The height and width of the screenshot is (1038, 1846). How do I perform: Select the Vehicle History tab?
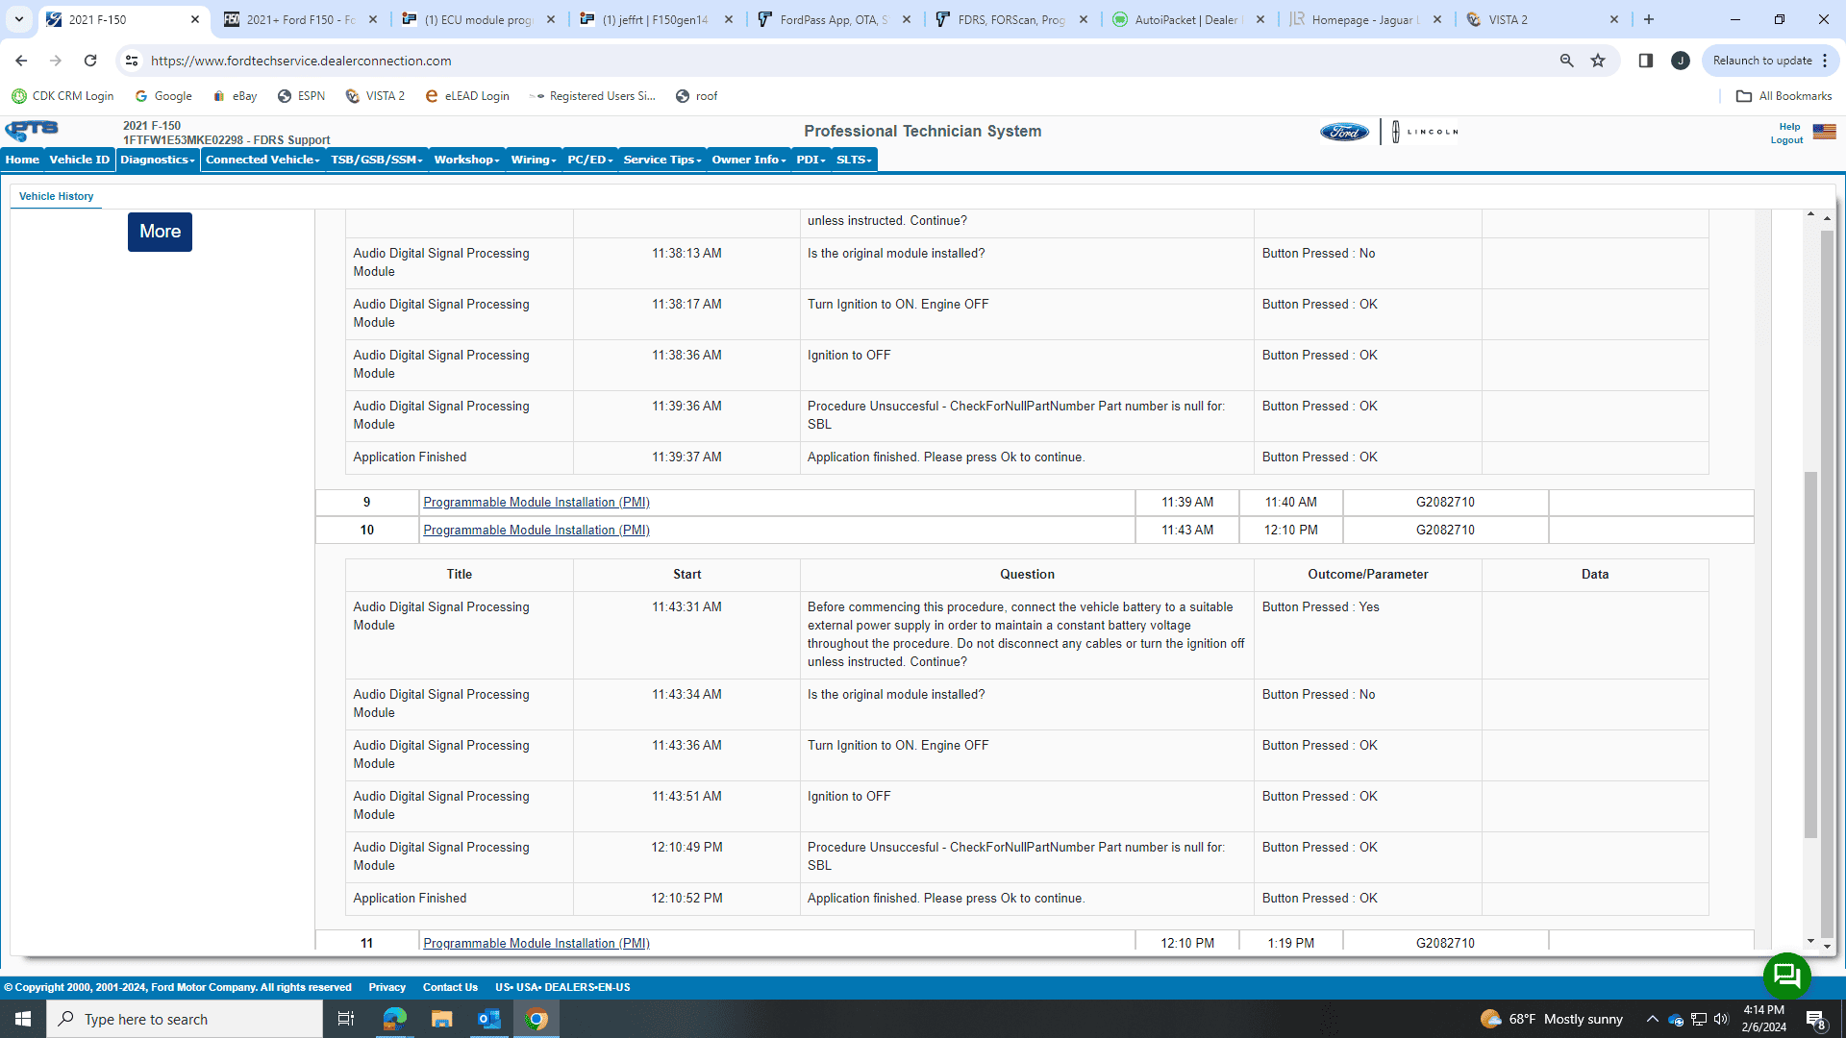click(56, 196)
